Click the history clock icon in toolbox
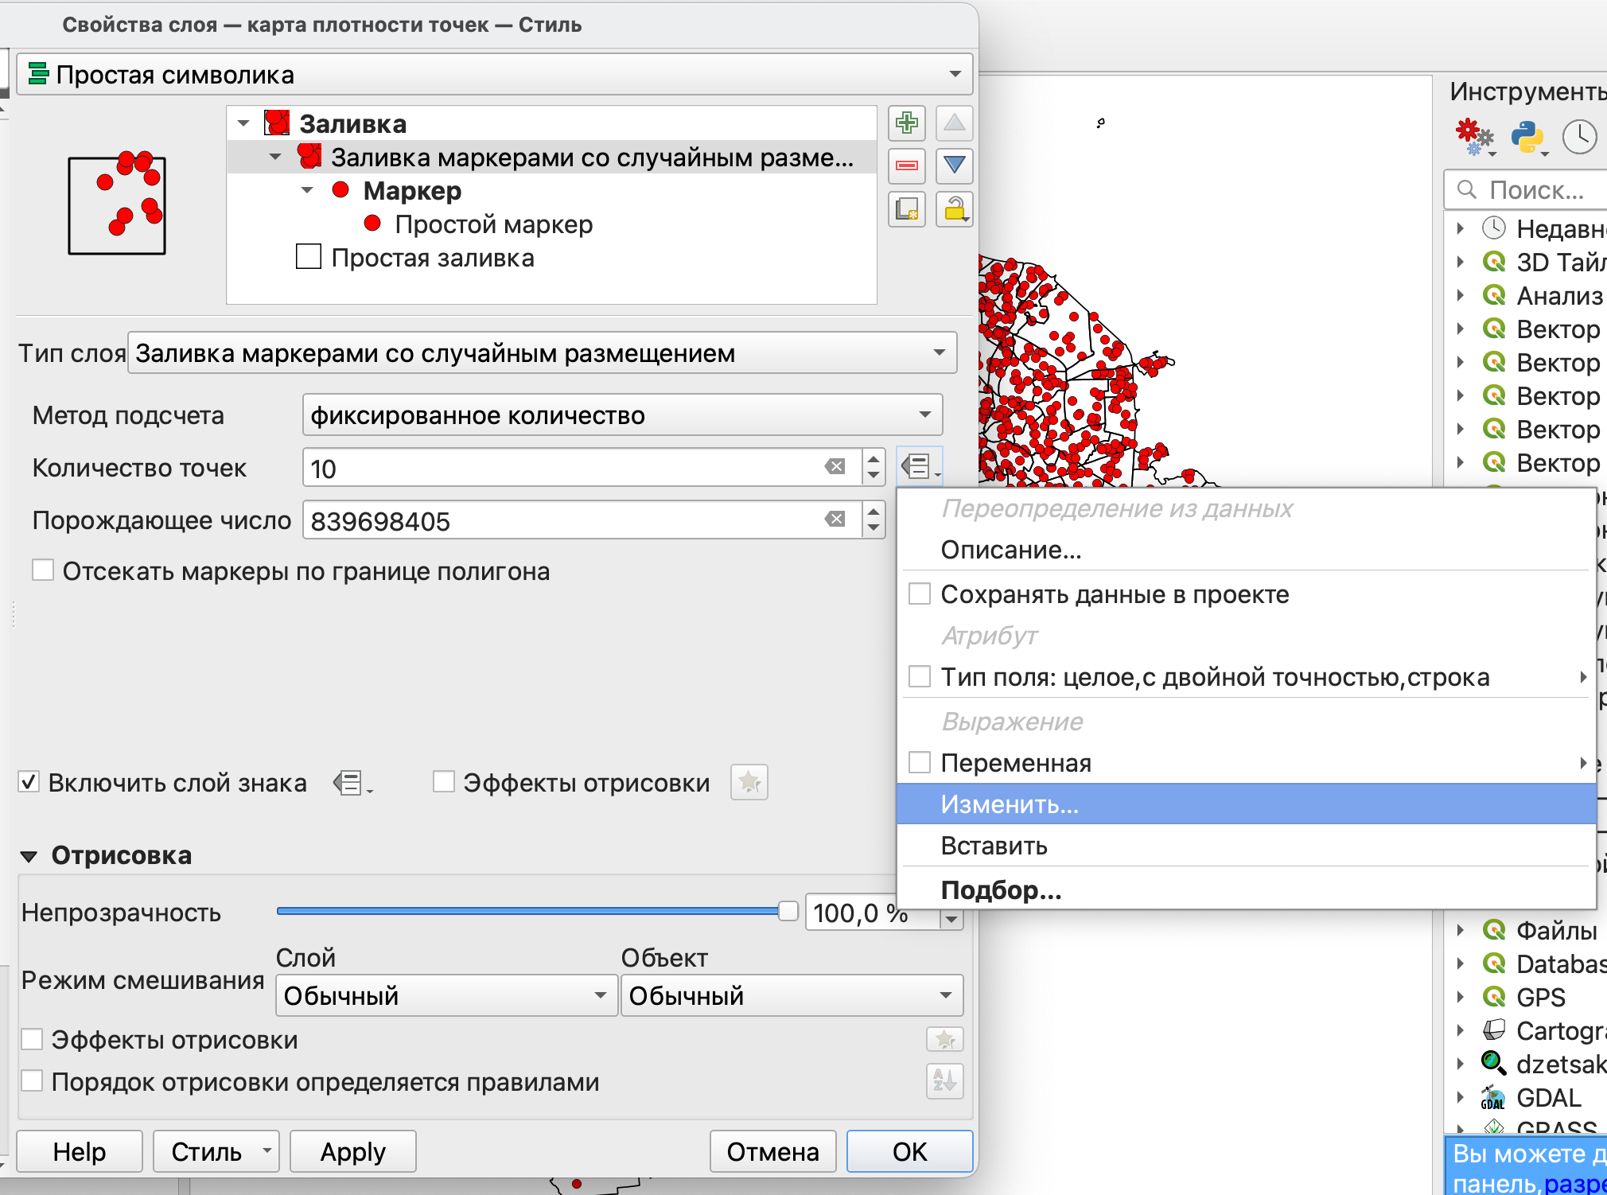This screenshot has width=1607, height=1195. pos(1578,137)
